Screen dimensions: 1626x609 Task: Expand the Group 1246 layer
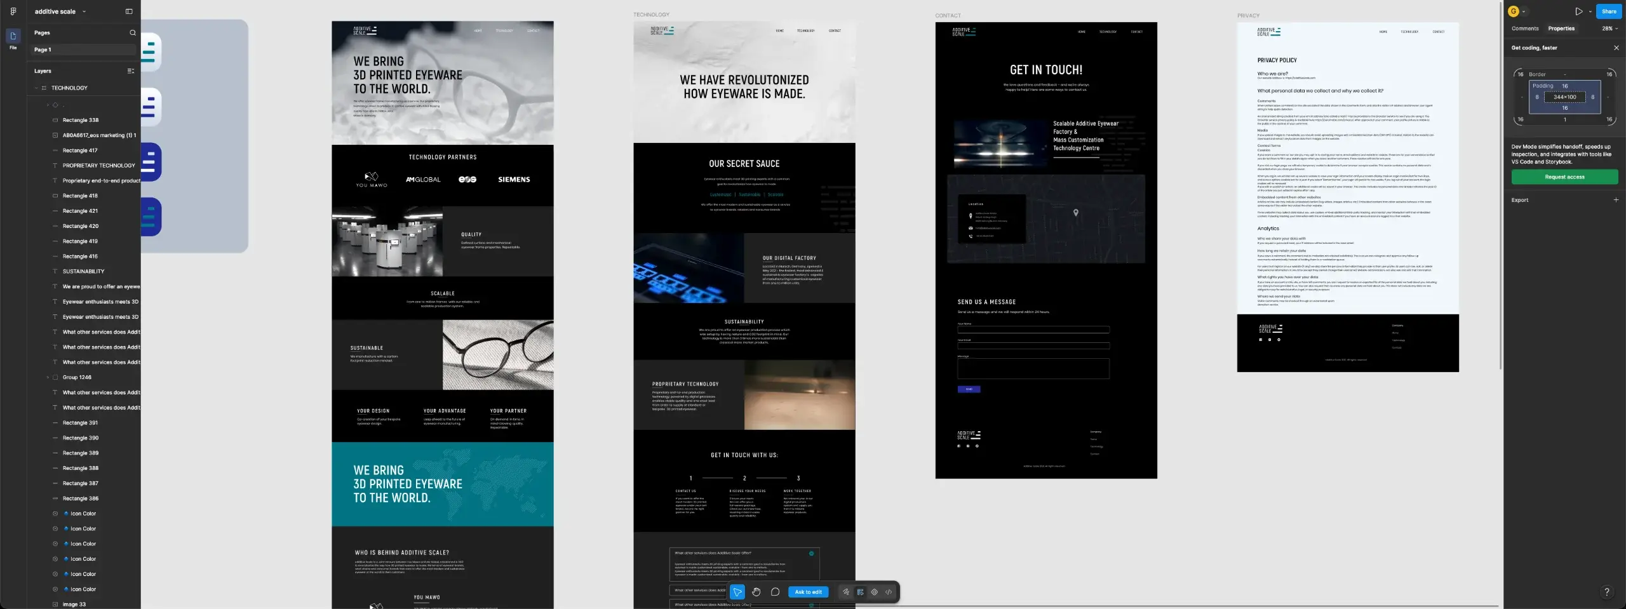click(x=48, y=377)
